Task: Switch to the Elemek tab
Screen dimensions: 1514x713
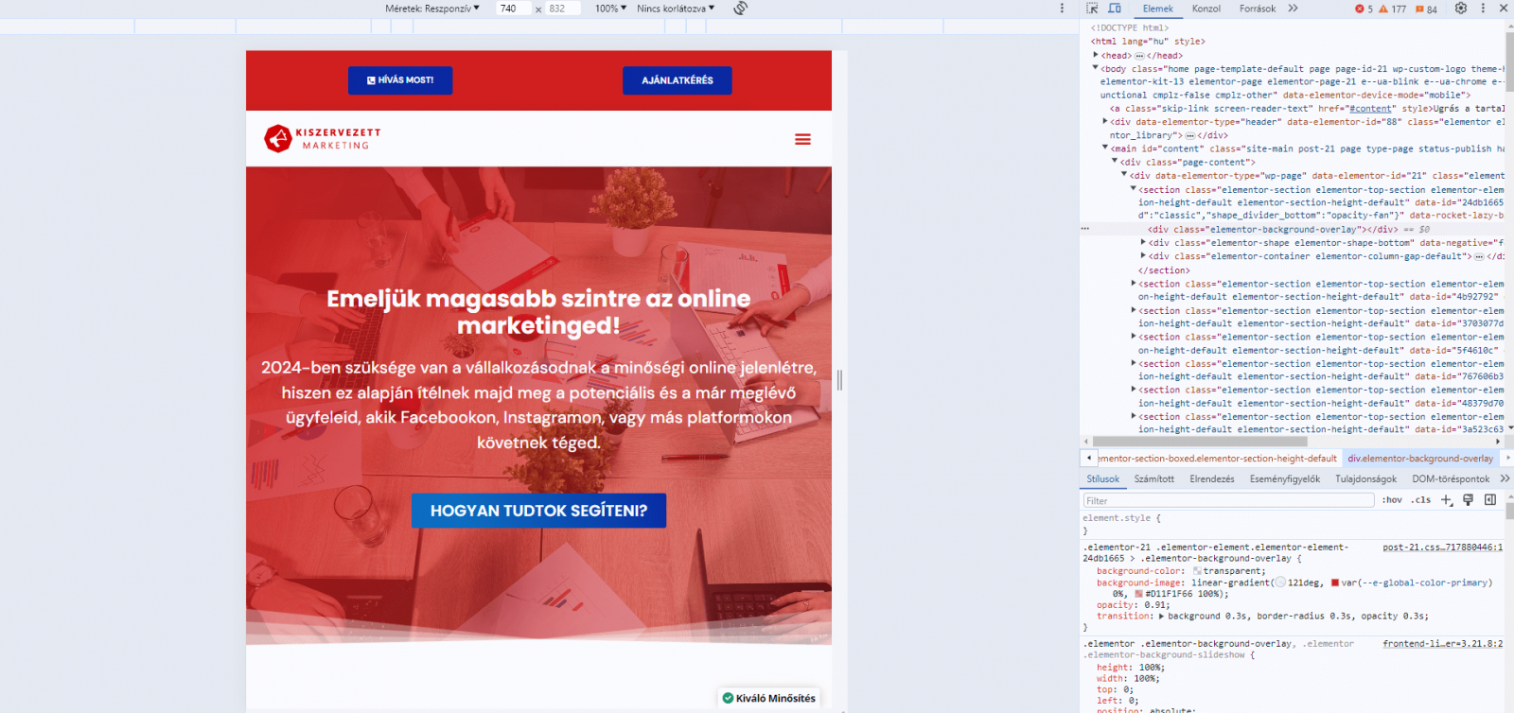Action: (x=1157, y=9)
